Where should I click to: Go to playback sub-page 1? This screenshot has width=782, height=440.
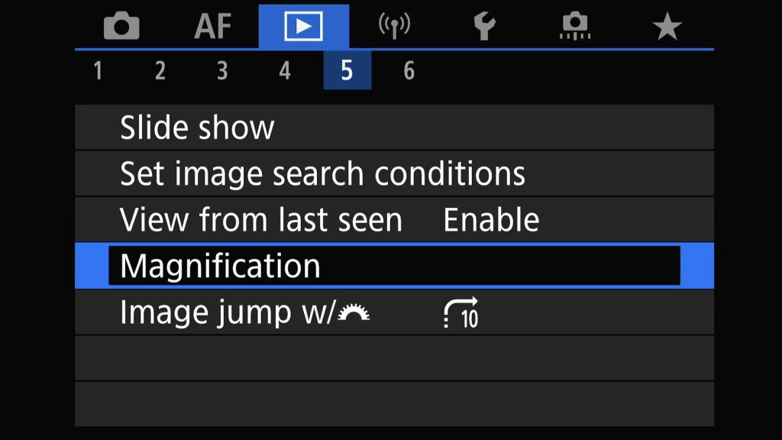[x=99, y=71]
